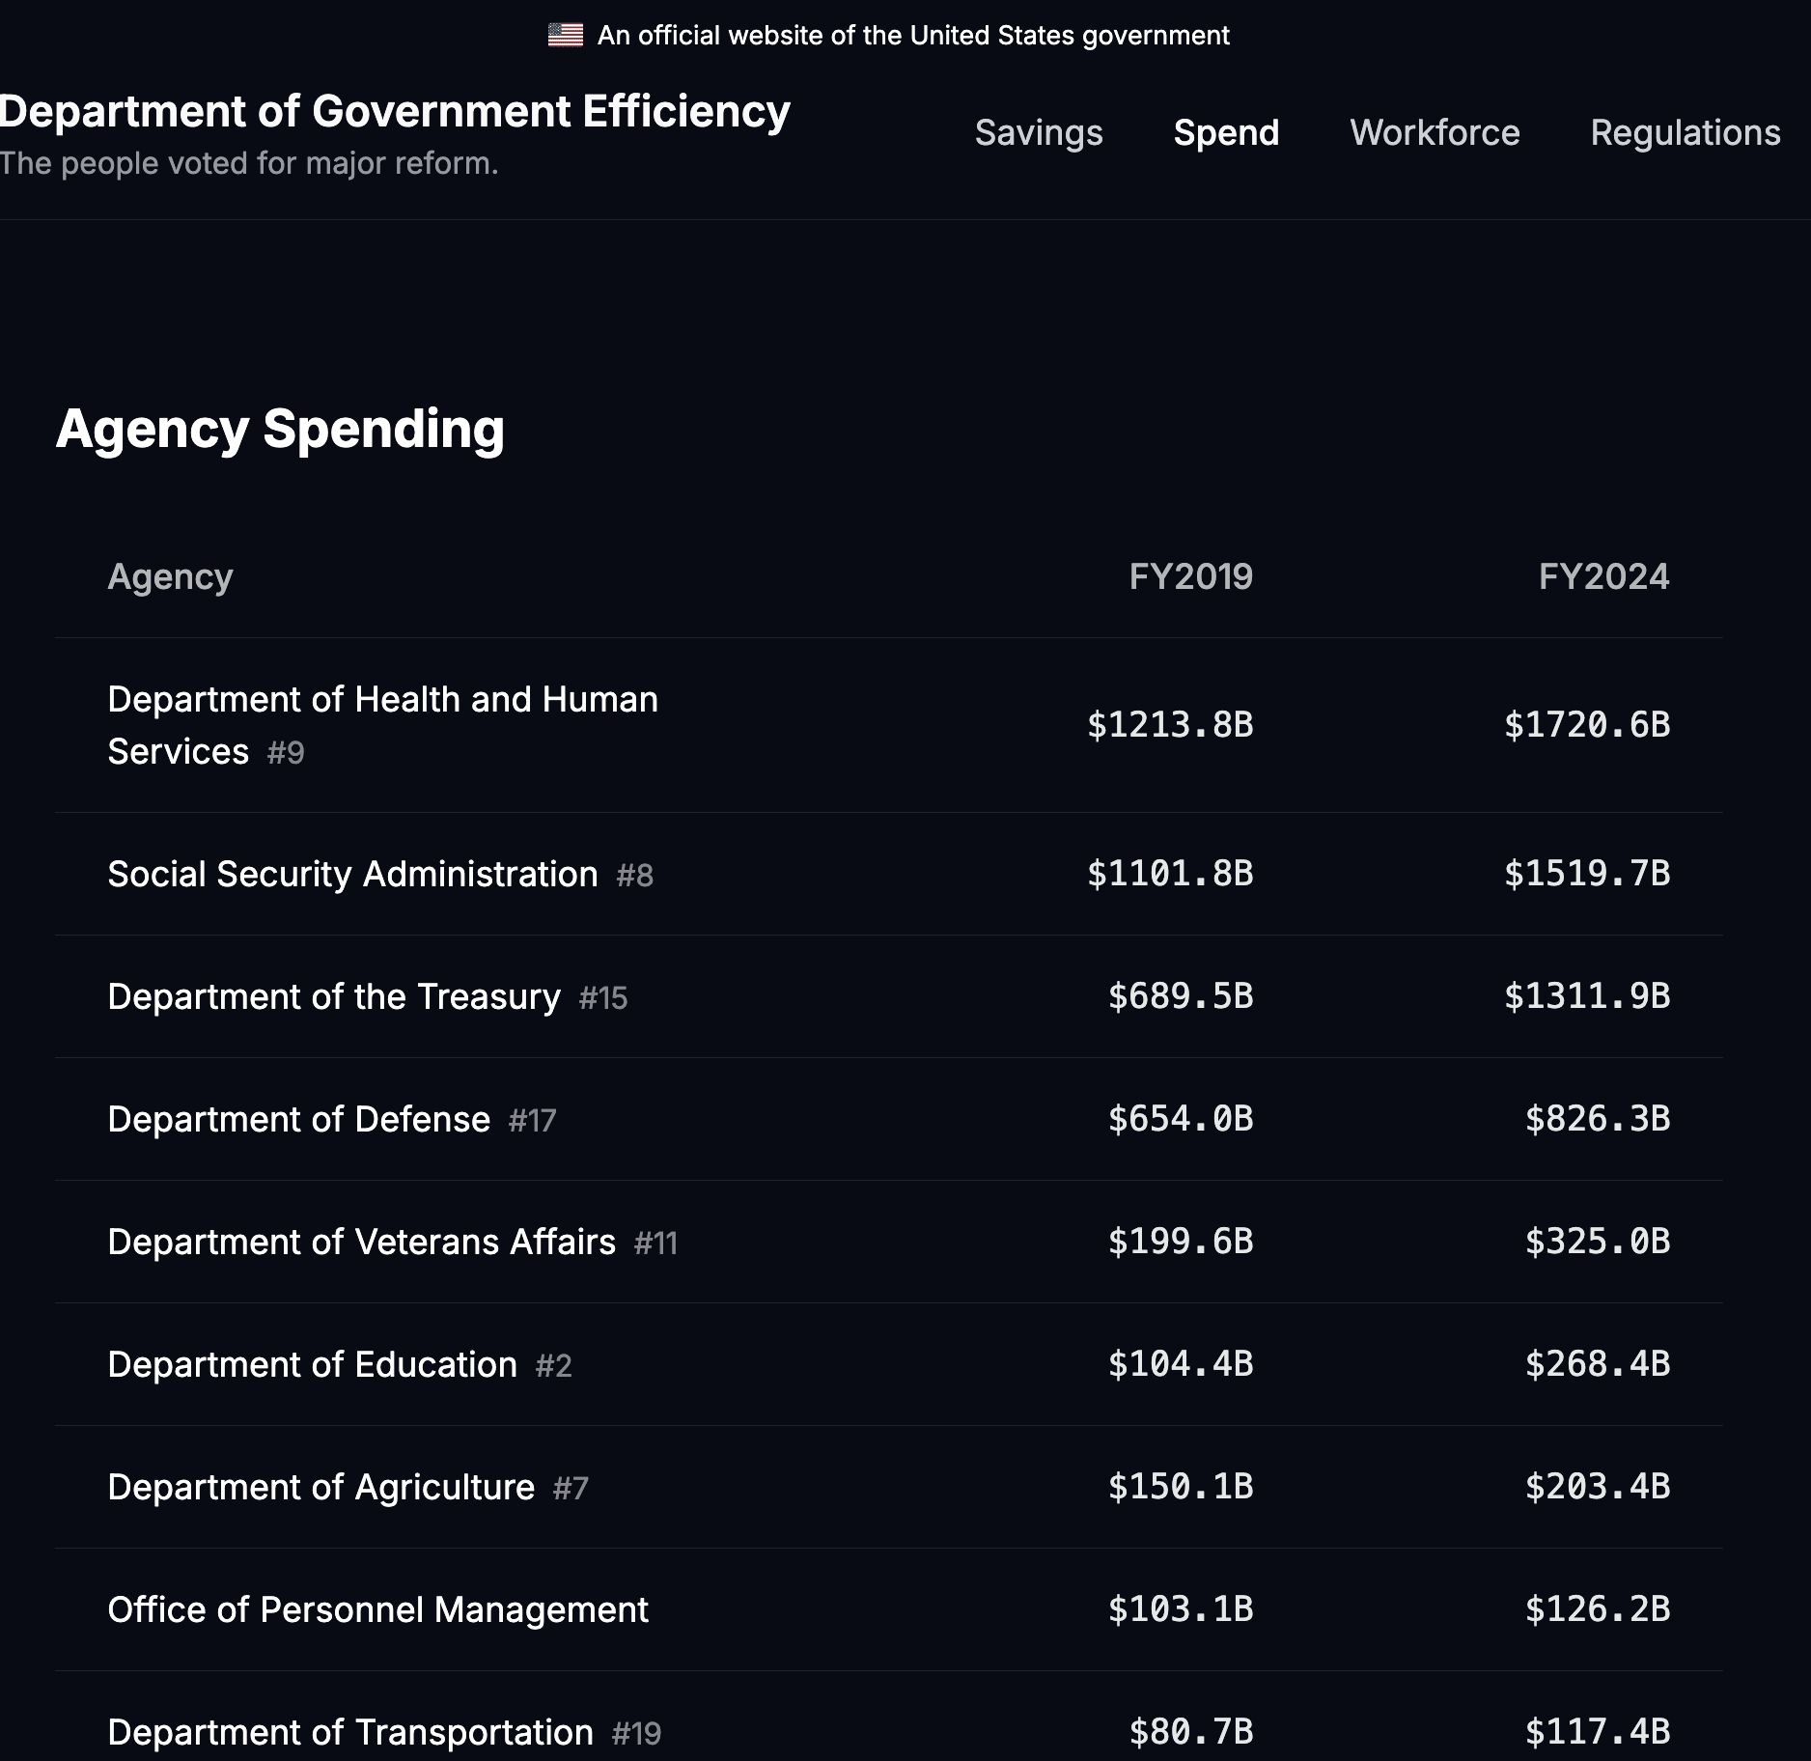This screenshot has width=1811, height=1761.
Task: Select the $104.4B Education value
Action: (x=1181, y=1364)
